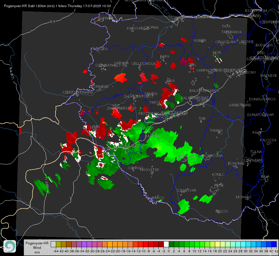
Task: Click the BONYHAD label
Action: point(237,164)
